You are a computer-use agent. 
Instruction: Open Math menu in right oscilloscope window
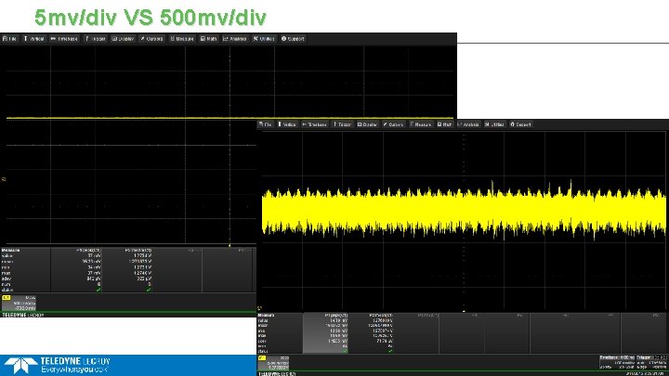(x=444, y=124)
